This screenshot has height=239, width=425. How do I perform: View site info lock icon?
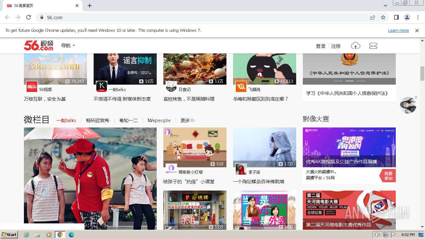pyautogui.click(x=42, y=17)
